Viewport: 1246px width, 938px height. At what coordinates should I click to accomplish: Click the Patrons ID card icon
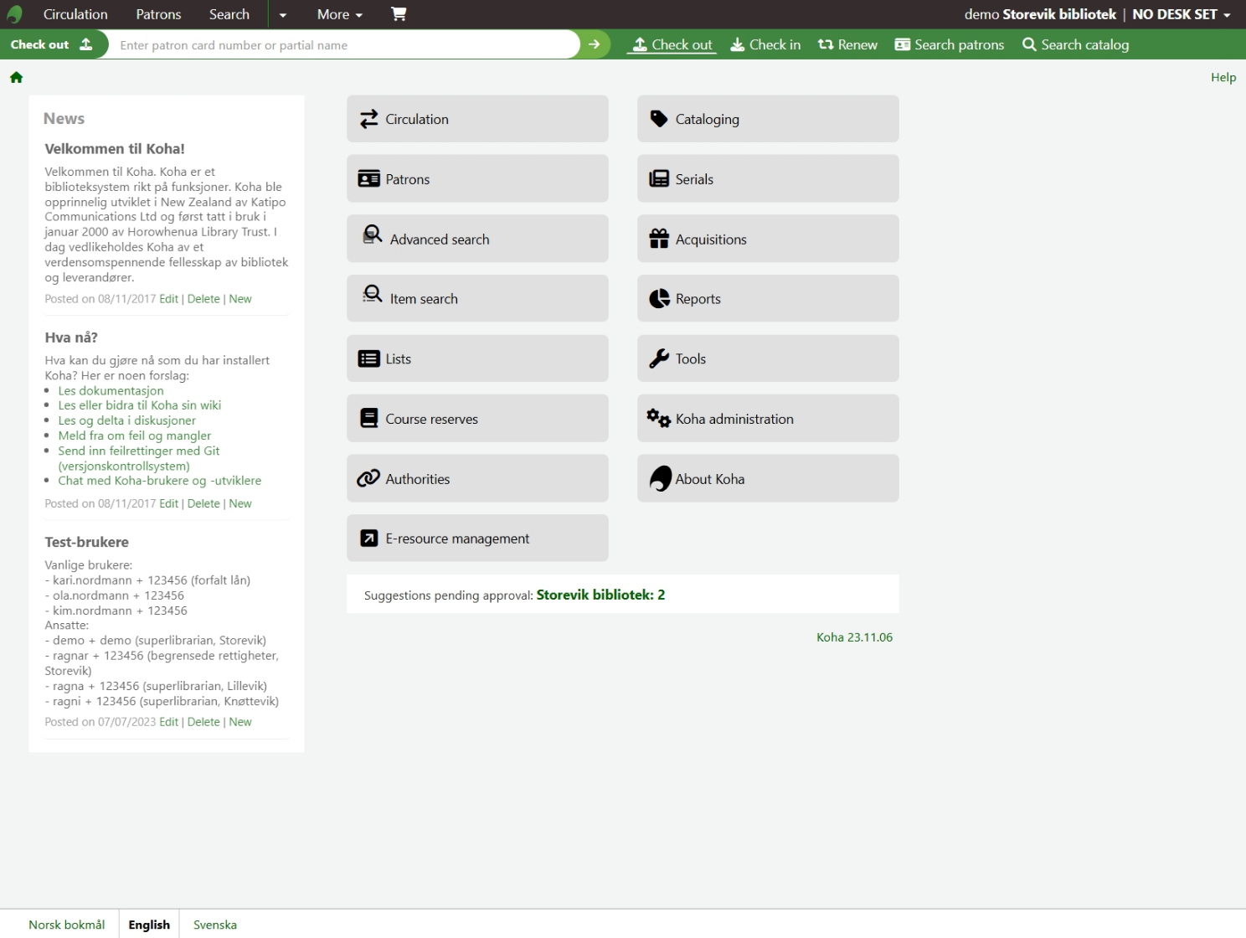click(x=369, y=179)
